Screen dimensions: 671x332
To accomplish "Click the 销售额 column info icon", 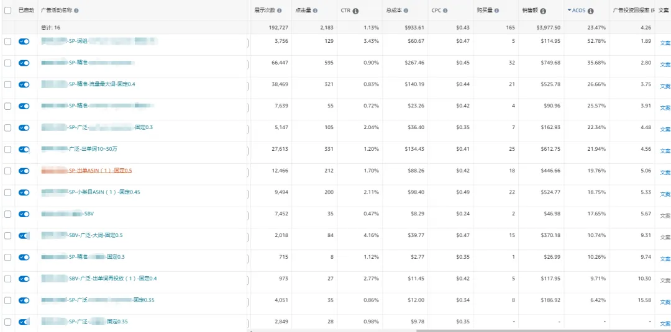I will click(543, 11).
